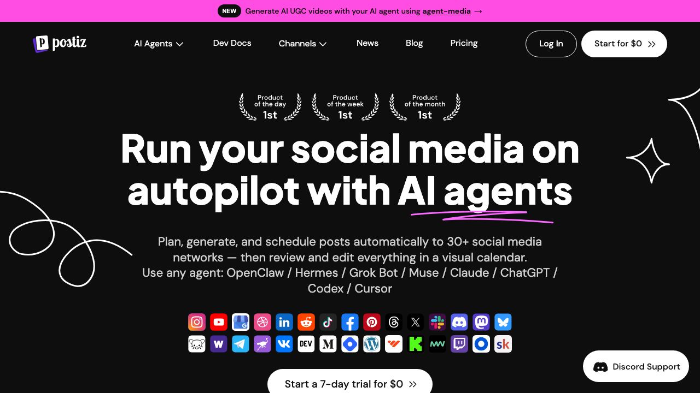
Task: View the Pricing page
Action: [464, 43]
